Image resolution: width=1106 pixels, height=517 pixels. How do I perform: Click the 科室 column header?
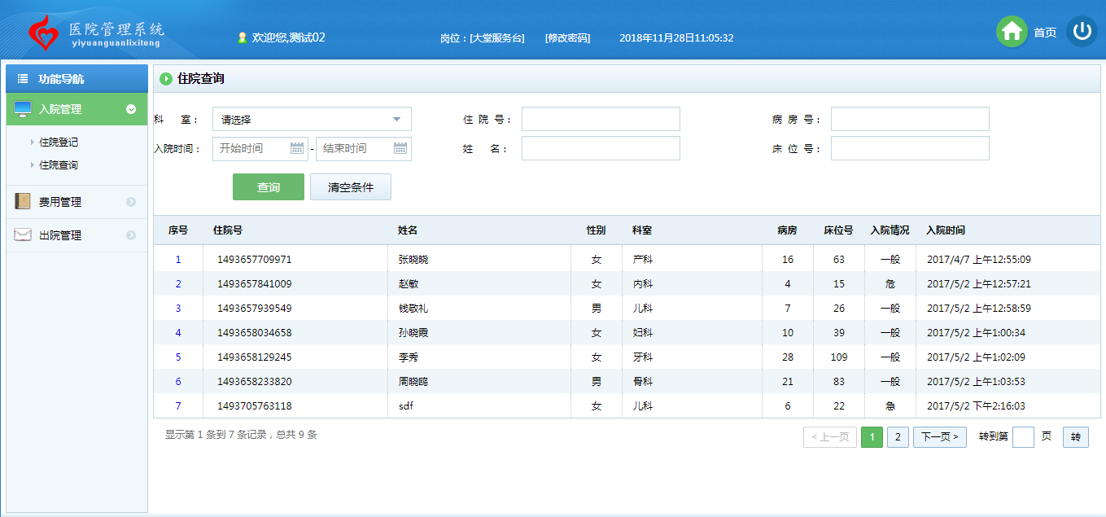pyautogui.click(x=641, y=230)
